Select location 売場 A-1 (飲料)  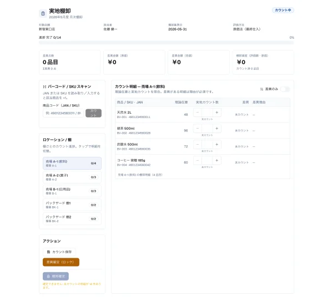pyautogui.click(x=72, y=163)
